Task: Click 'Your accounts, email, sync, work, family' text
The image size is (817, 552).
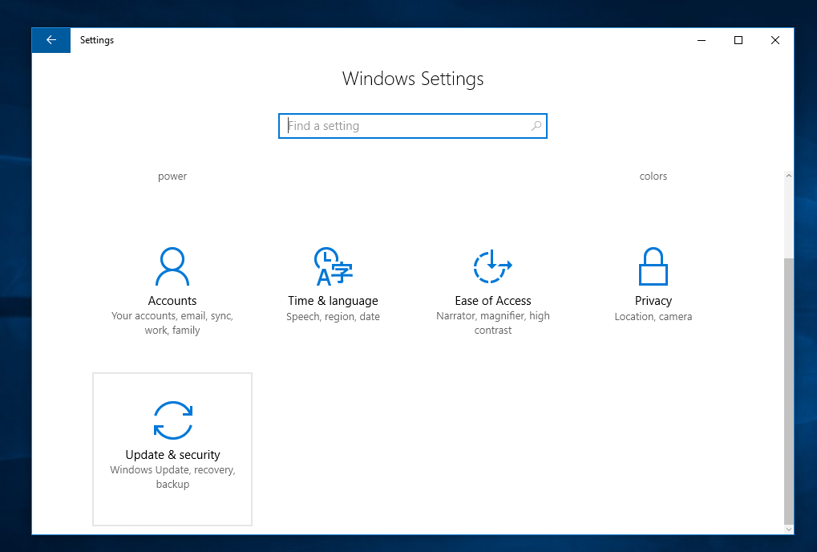Action: coord(172,323)
